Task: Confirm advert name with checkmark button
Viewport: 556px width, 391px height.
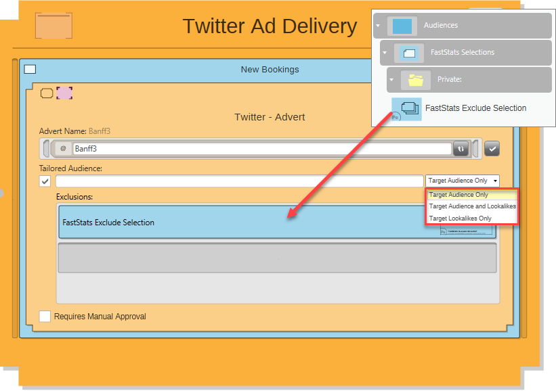Action: pyautogui.click(x=492, y=148)
